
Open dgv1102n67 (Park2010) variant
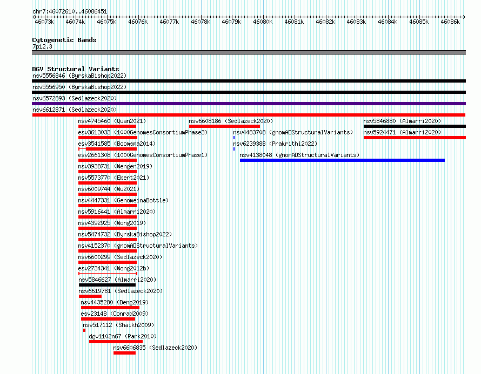(123, 336)
